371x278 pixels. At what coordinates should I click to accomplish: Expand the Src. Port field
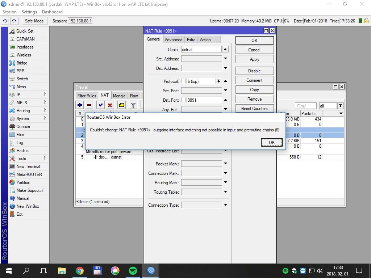(x=225, y=90)
